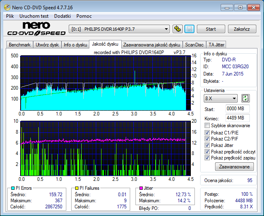Click the refresh speed settings icon

(245, 99)
